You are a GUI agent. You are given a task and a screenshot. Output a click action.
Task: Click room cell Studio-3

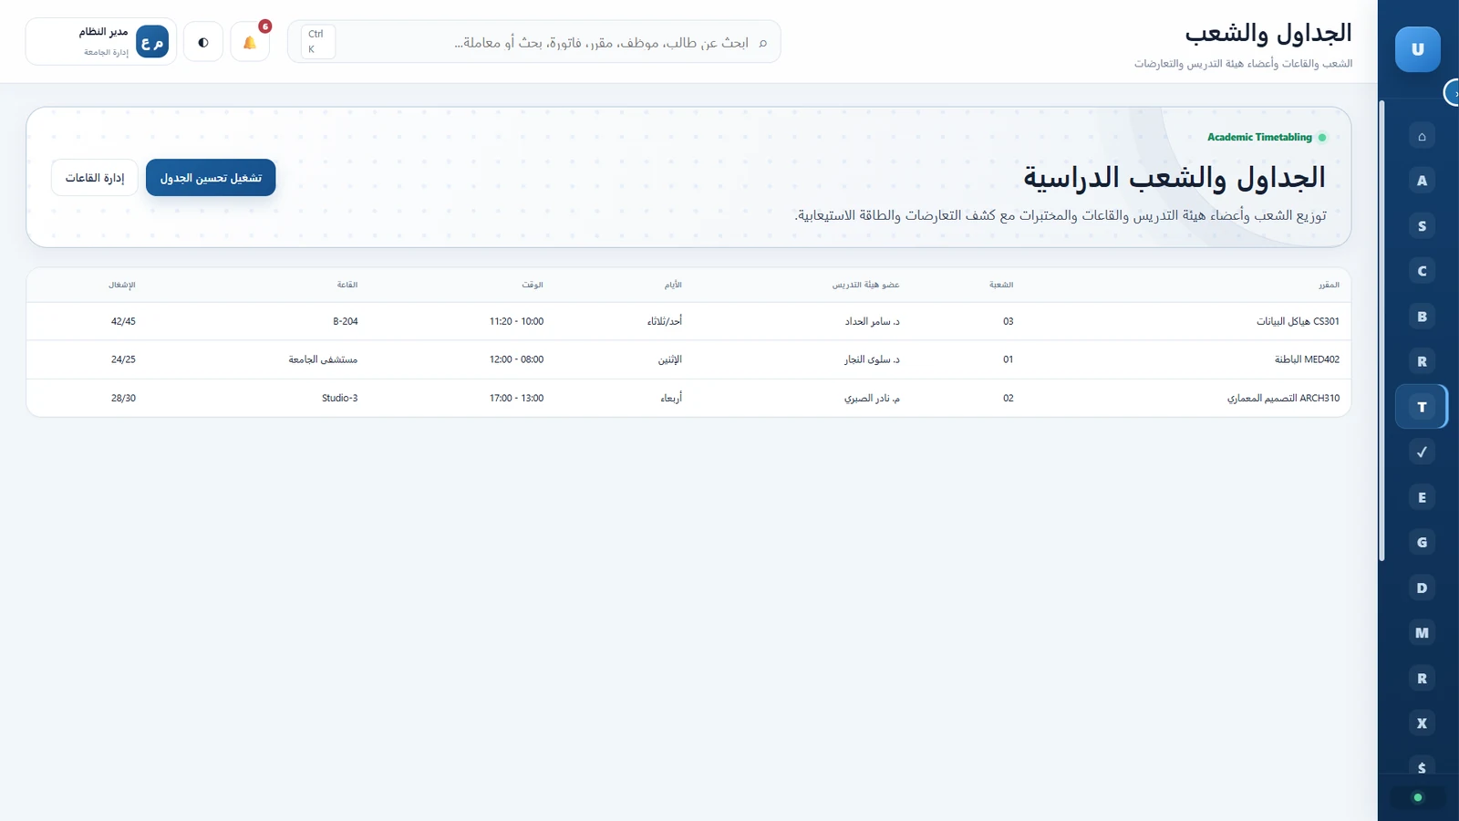tap(339, 398)
